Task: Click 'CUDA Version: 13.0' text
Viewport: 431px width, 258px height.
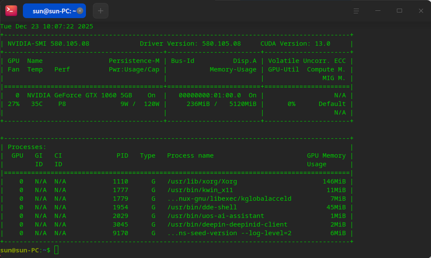Action: click(x=295, y=44)
